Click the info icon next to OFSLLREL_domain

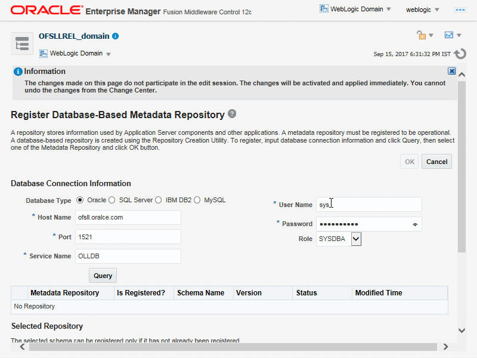click(x=116, y=36)
